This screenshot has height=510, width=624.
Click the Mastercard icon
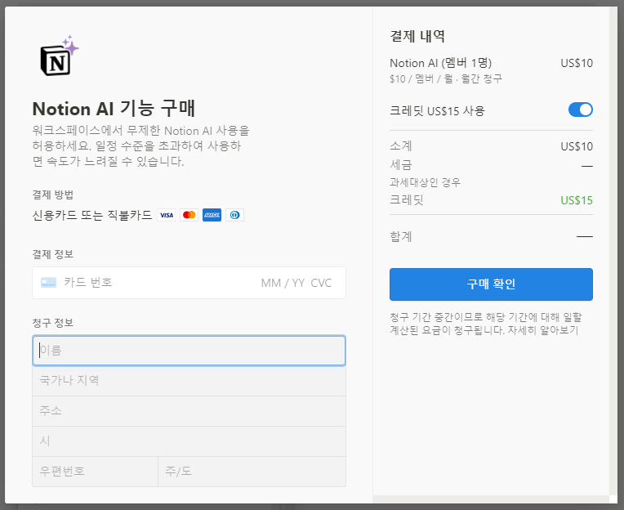point(189,215)
